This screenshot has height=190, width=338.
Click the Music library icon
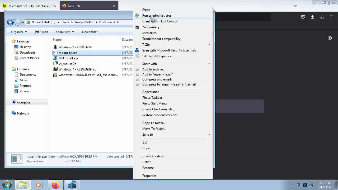coord(16,80)
